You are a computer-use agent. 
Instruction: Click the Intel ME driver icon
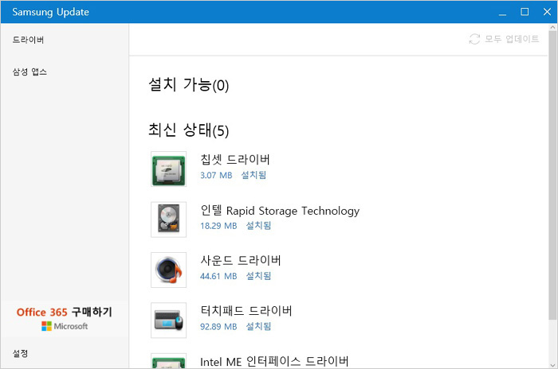(168, 361)
